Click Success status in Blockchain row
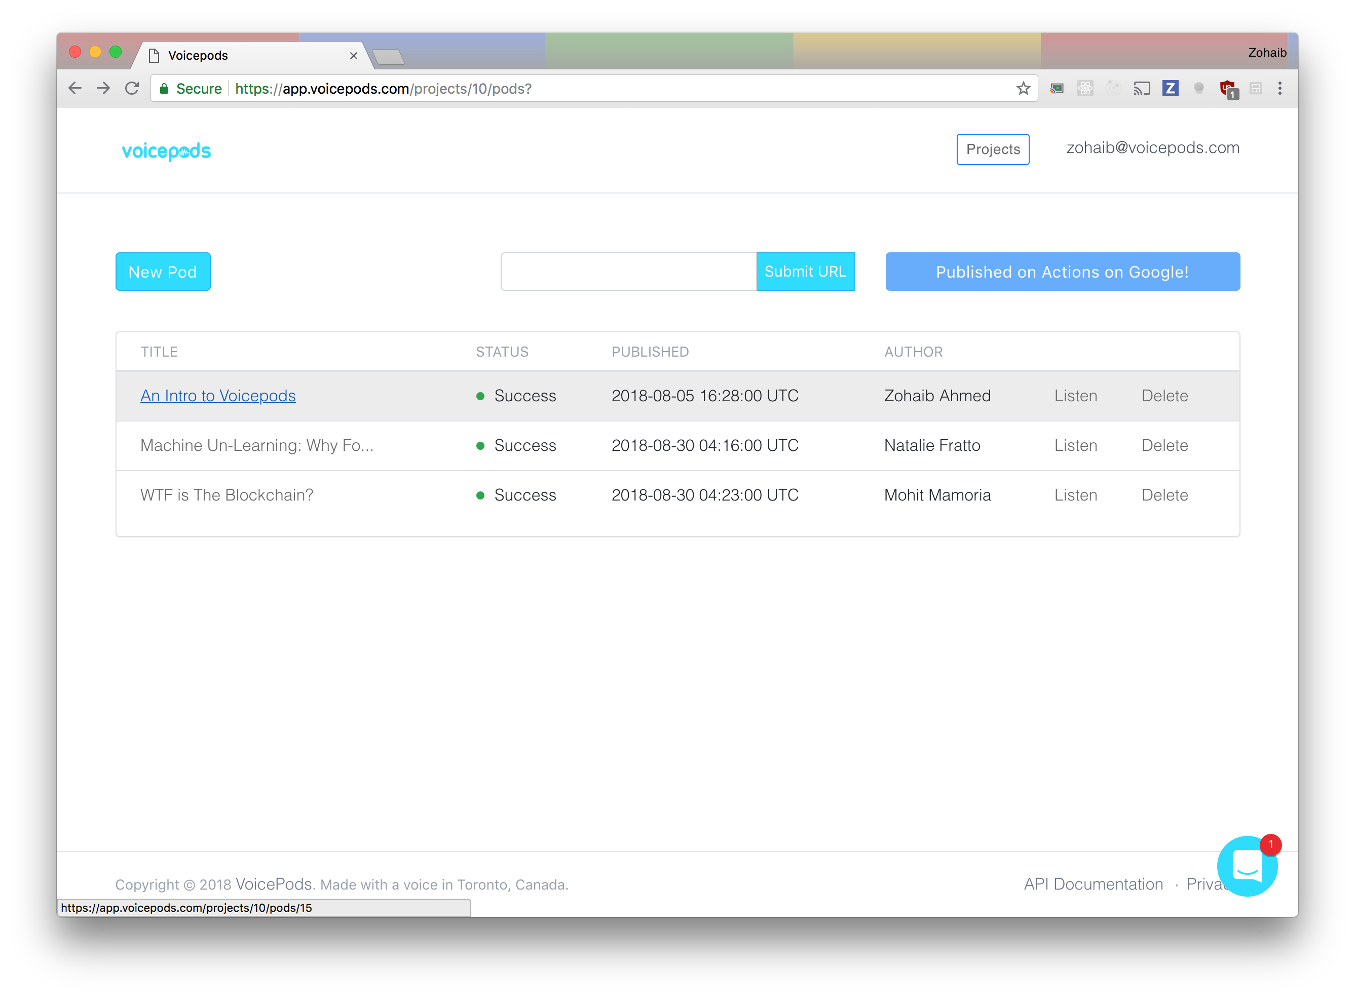 coord(524,495)
